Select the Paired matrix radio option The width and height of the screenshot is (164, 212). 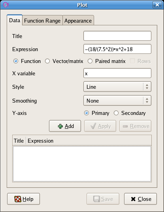point(90,61)
